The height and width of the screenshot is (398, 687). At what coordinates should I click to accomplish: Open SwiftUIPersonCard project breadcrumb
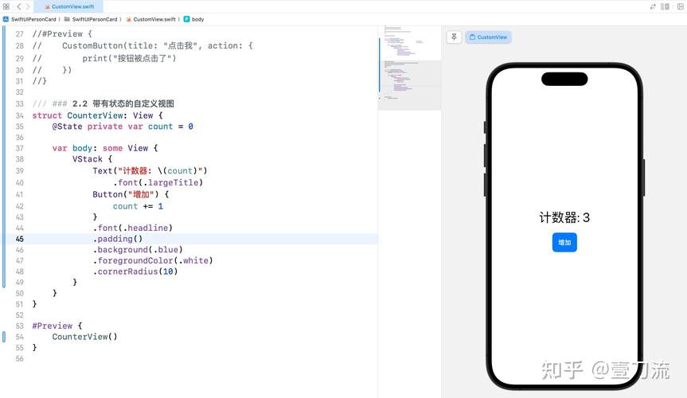(29, 19)
